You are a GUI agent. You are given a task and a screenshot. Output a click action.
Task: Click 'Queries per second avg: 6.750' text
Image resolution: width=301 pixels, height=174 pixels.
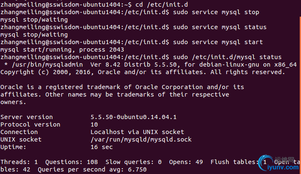[92, 169]
